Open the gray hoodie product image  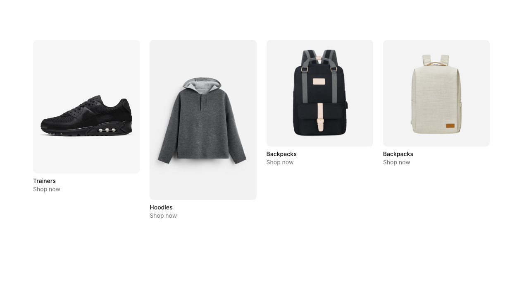click(203, 120)
